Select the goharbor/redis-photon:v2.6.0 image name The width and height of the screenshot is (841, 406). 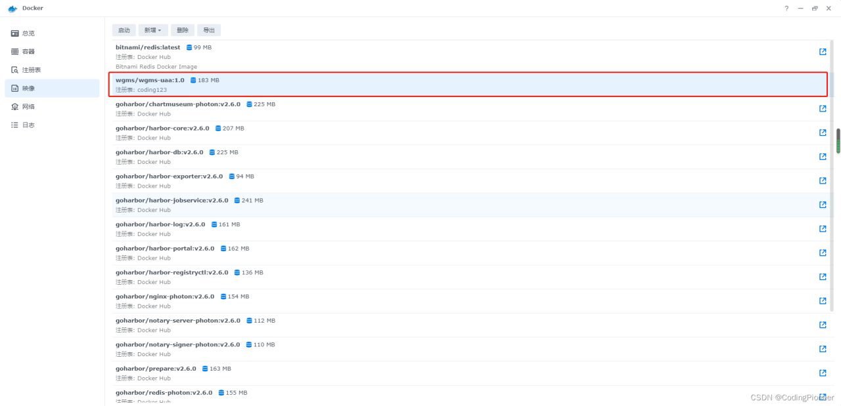click(164, 393)
